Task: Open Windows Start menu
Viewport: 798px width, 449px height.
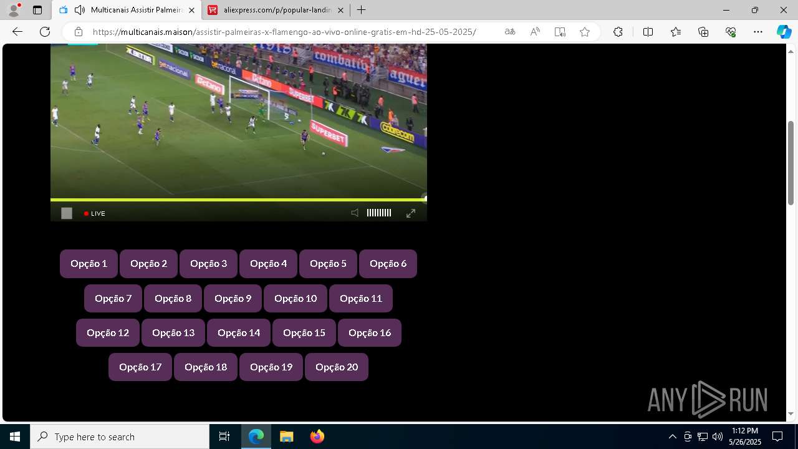Action: [15, 437]
